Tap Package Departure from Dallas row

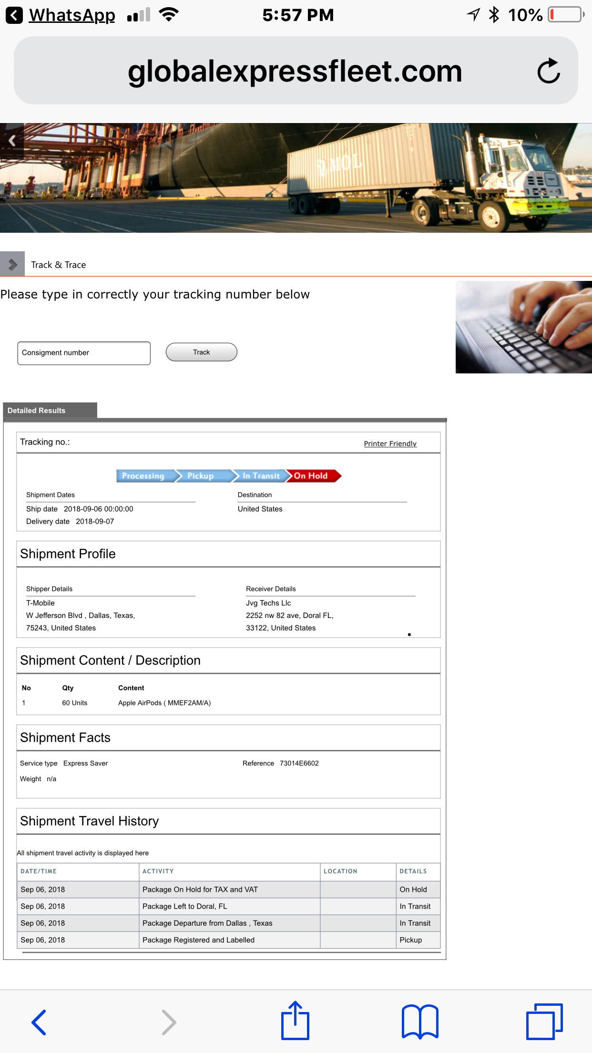[x=229, y=923]
